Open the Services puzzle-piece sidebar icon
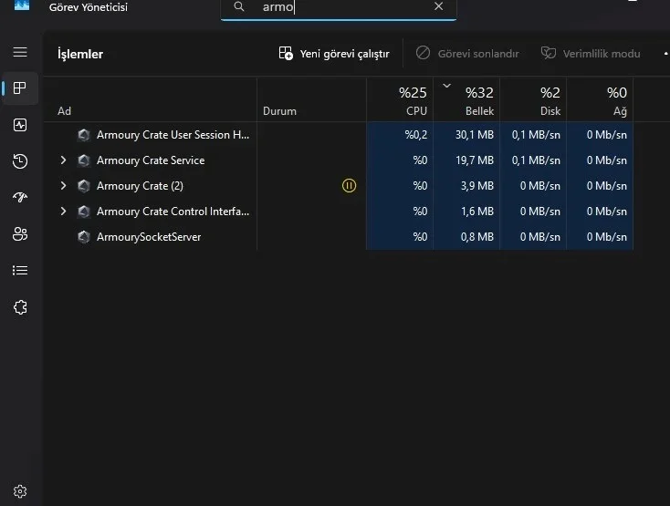The height and width of the screenshot is (506, 670). click(20, 307)
